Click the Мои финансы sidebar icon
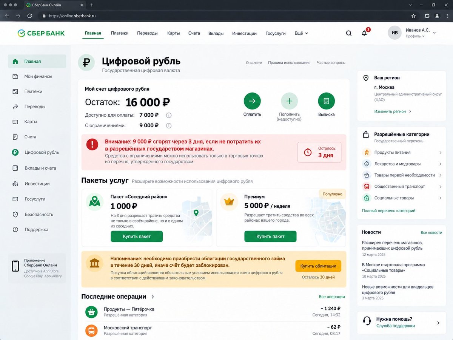The width and height of the screenshot is (453, 340). pyautogui.click(x=15, y=76)
